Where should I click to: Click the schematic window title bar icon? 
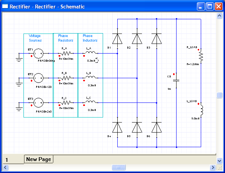(x=5, y=6)
